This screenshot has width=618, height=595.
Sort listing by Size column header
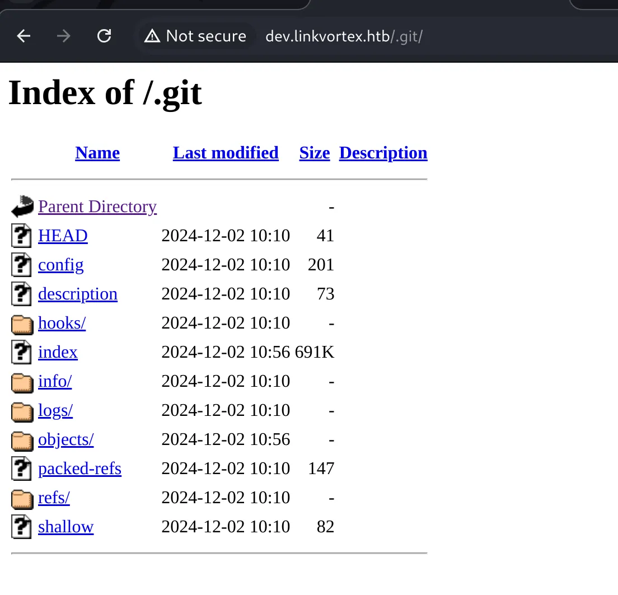coord(315,153)
